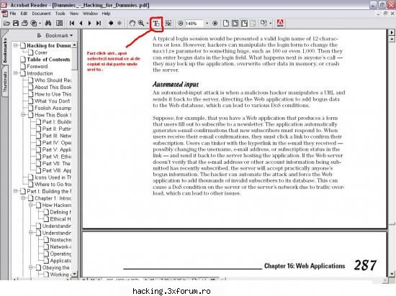Screen dimensions: 396x296
Task: Click the Save a copy icon
Action: [x=16, y=23]
